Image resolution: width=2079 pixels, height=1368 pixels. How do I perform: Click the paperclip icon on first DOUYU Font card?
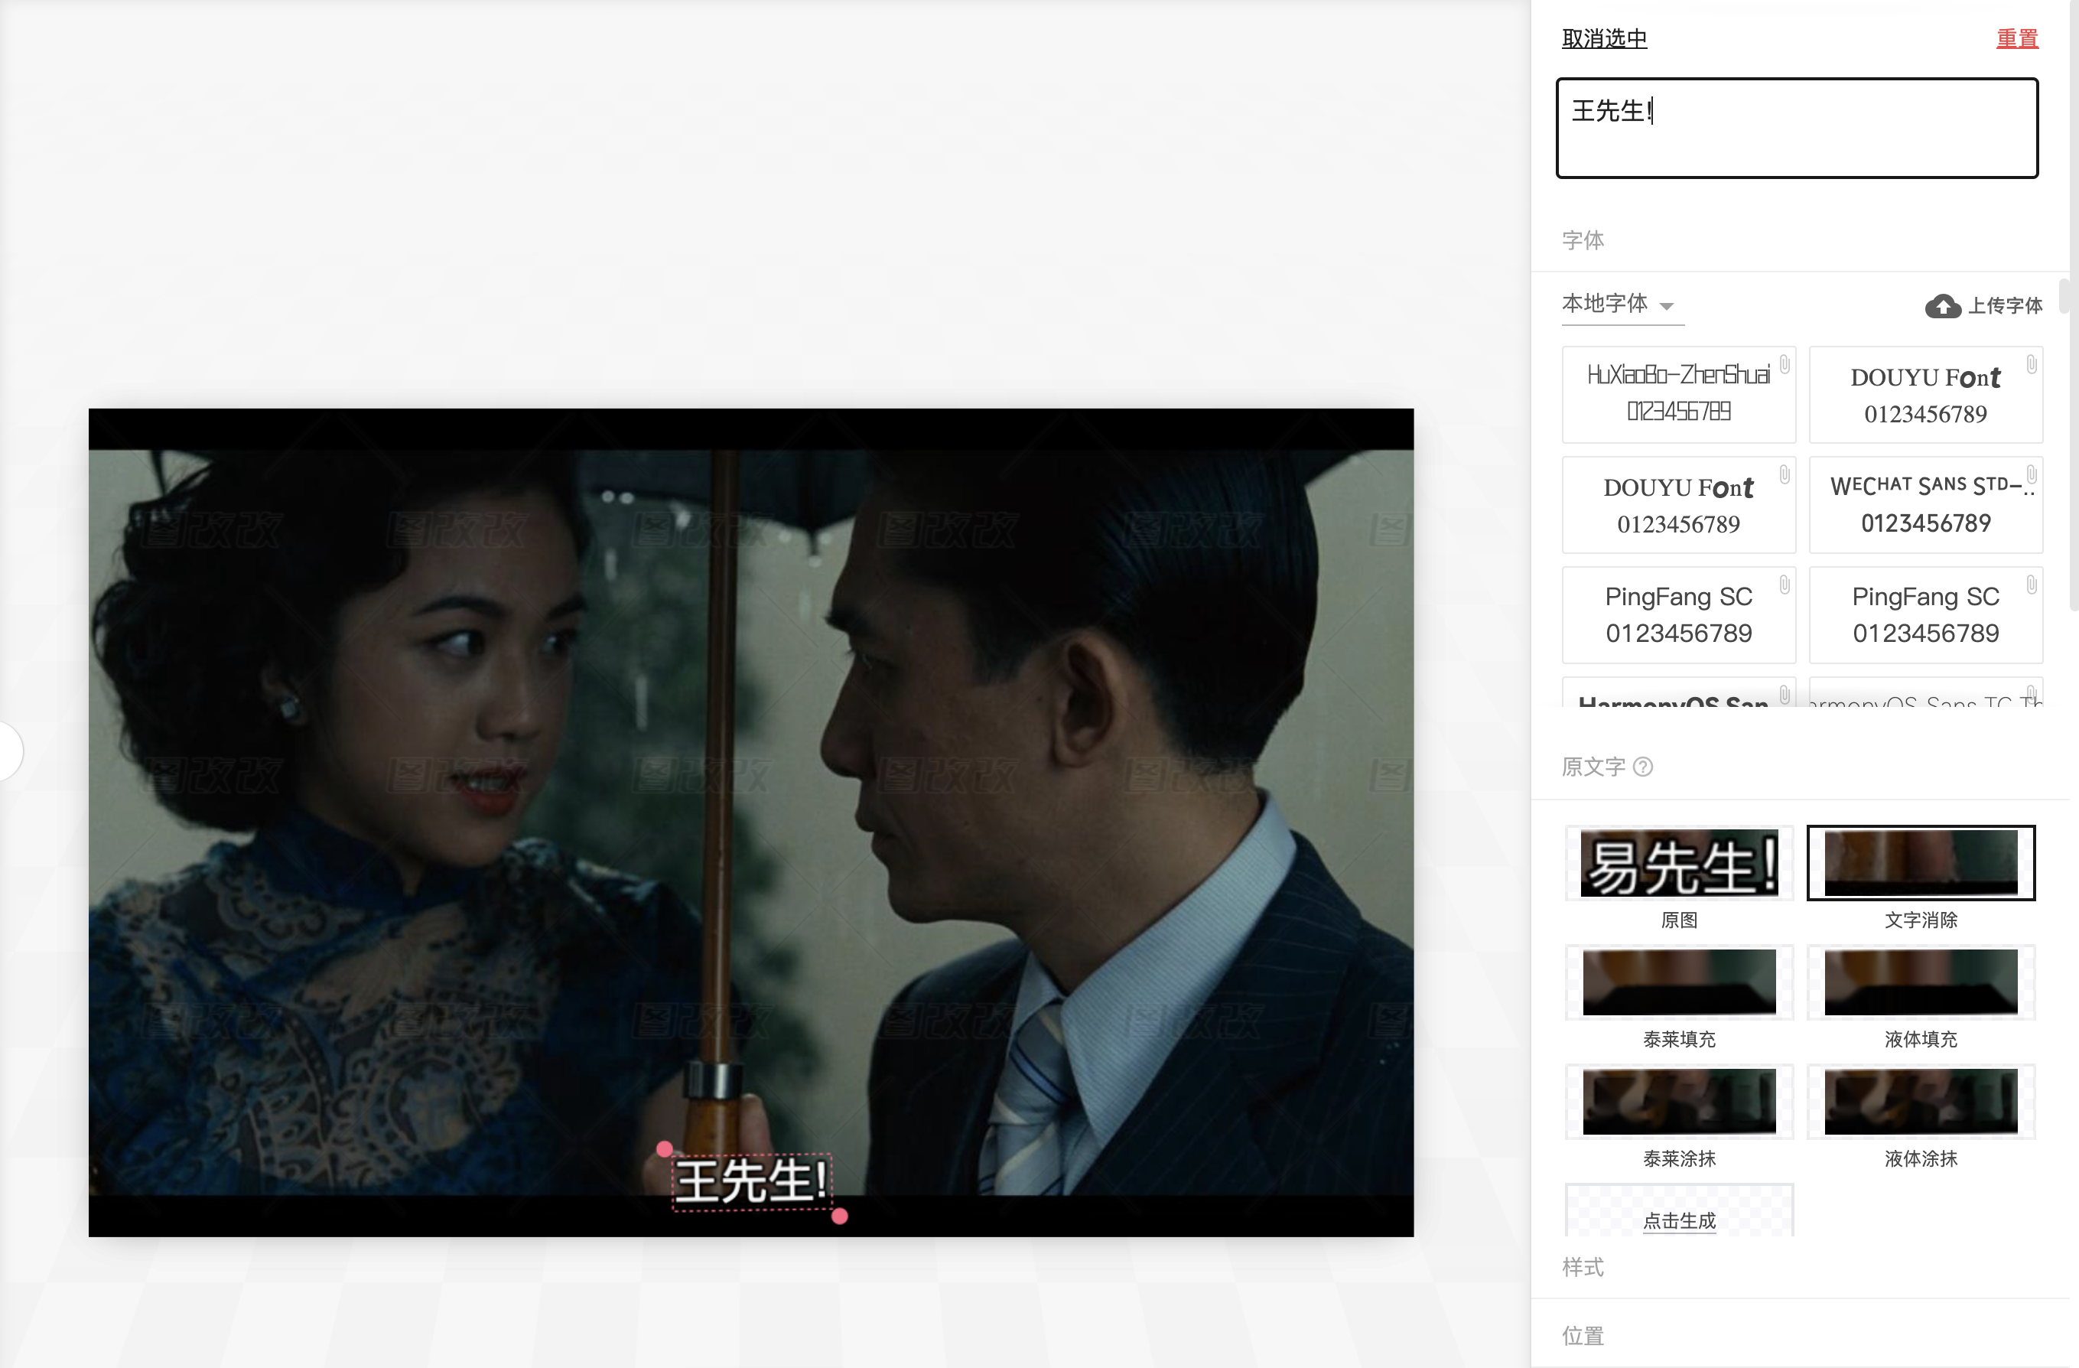click(x=2031, y=364)
